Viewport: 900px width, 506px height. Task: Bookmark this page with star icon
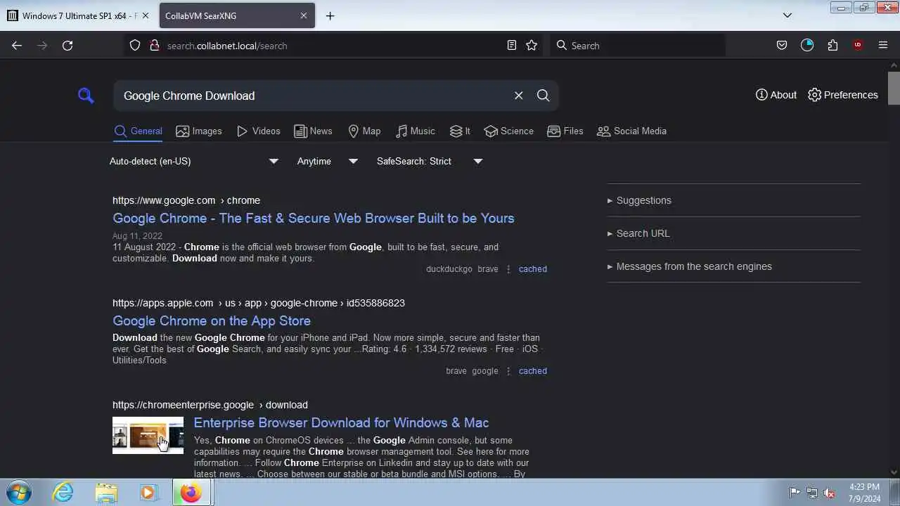pyautogui.click(x=532, y=45)
